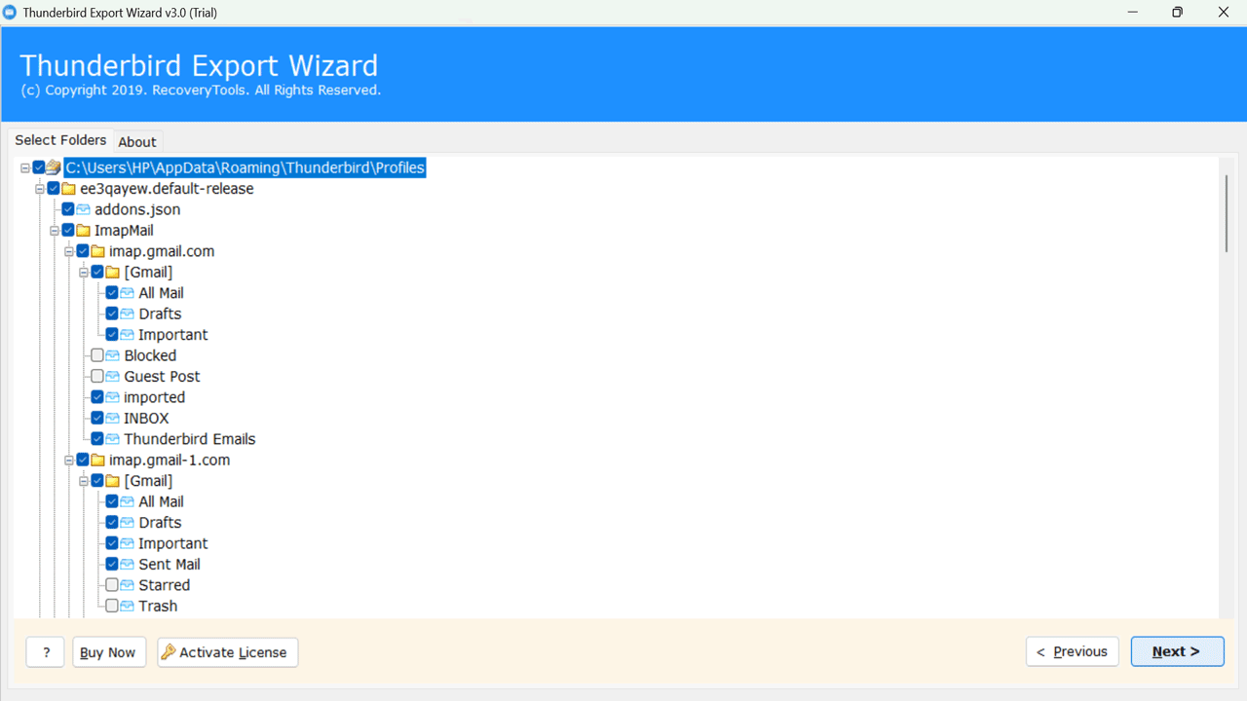1247x701 pixels.
Task: Open the About tab
Action: pyautogui.click(x=137, y=142)
